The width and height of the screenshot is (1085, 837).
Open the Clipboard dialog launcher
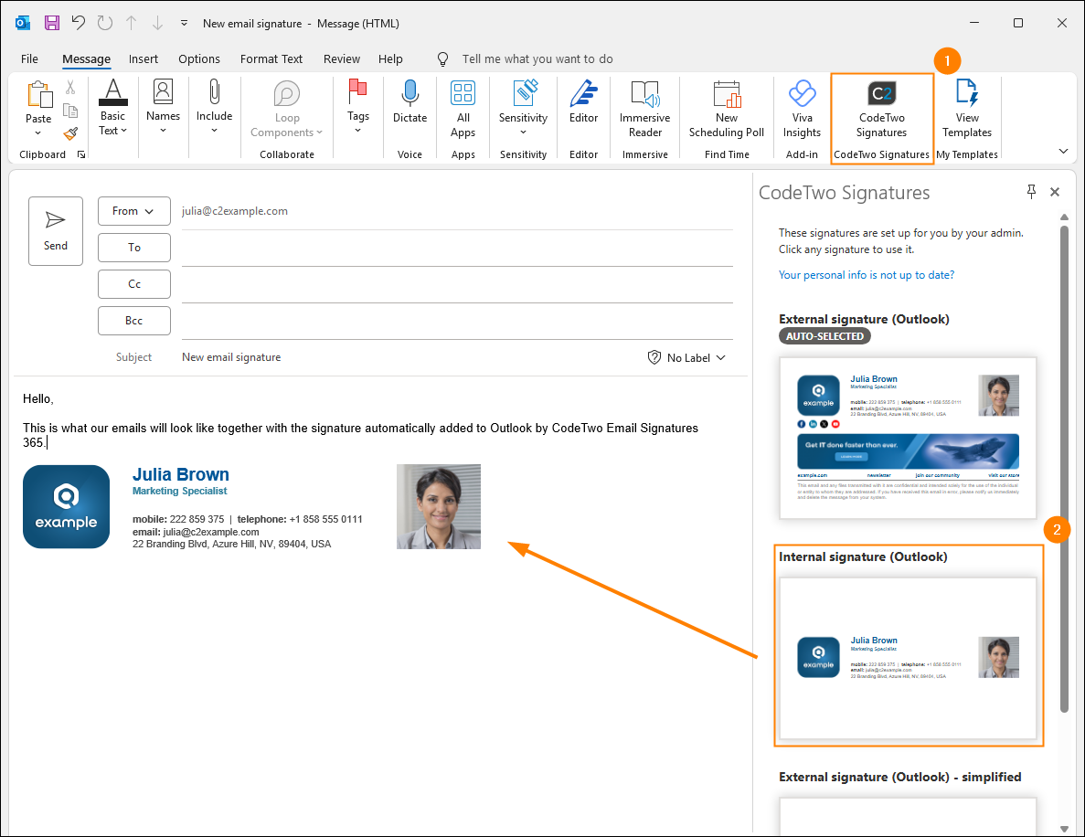[x=81, y=154]
